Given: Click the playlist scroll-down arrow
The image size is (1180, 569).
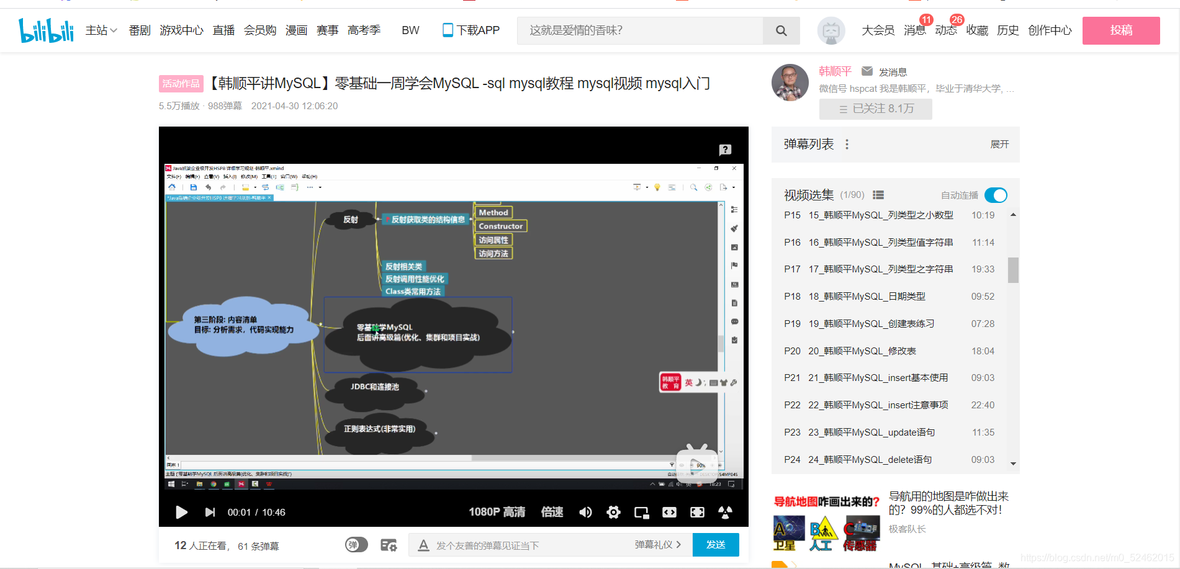Looking at the screenshot, I should tap(1013, 464).
